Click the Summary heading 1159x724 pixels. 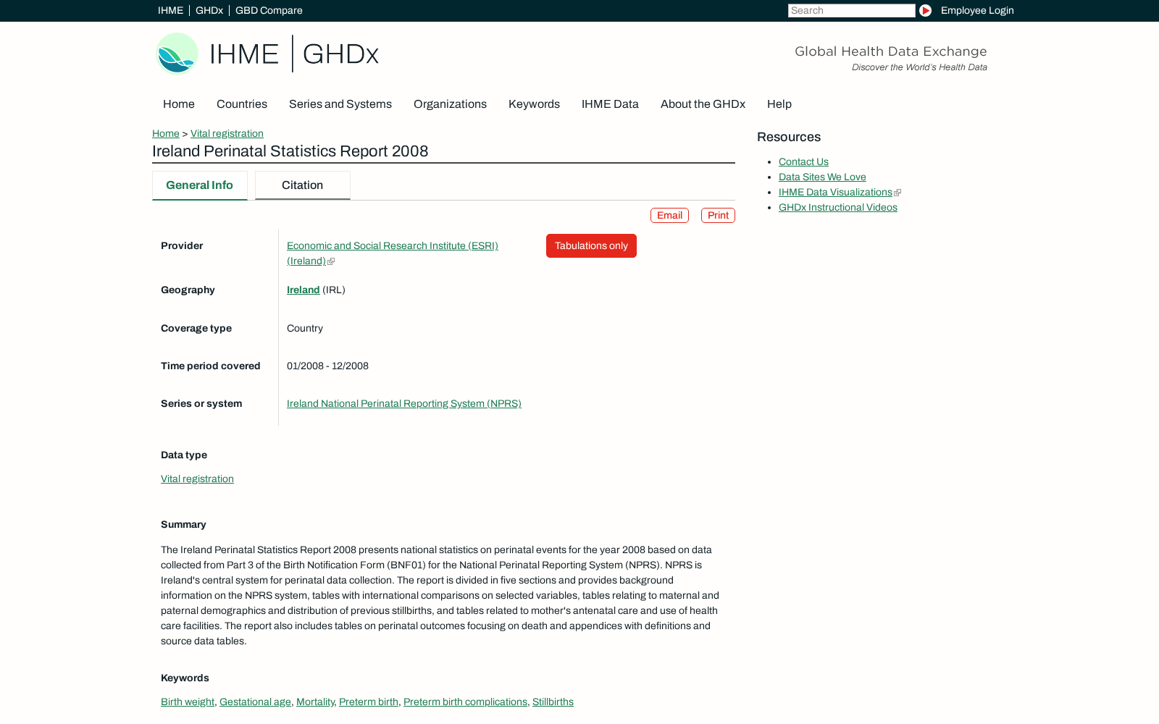[183, 524]
